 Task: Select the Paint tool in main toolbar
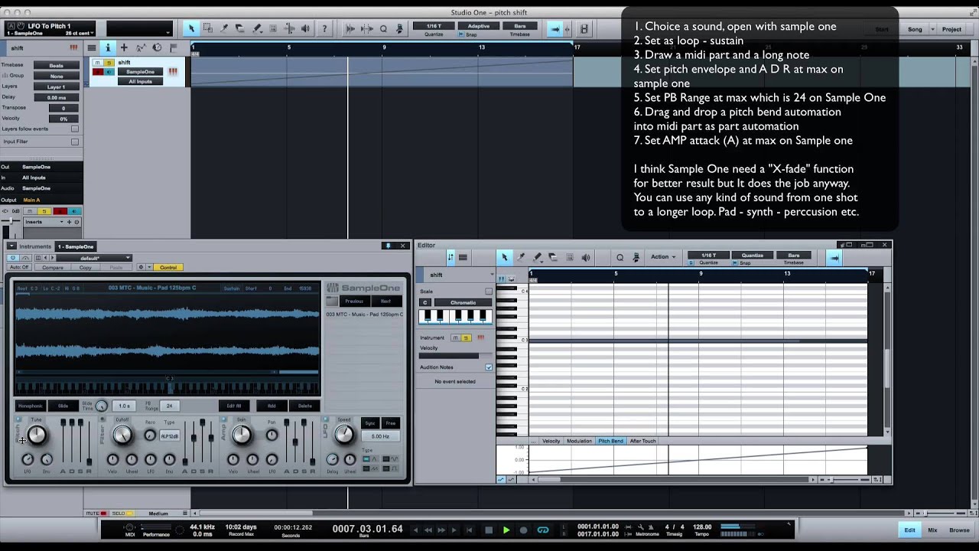coord(256,29)
